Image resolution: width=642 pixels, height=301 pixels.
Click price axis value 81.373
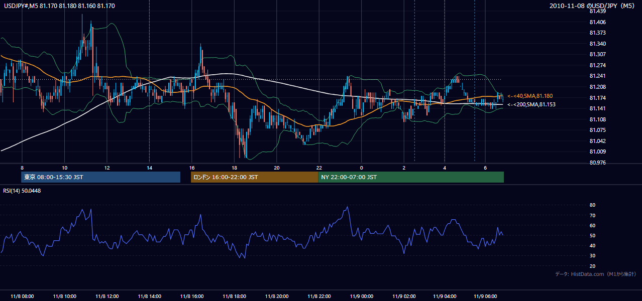pos(597,33)
